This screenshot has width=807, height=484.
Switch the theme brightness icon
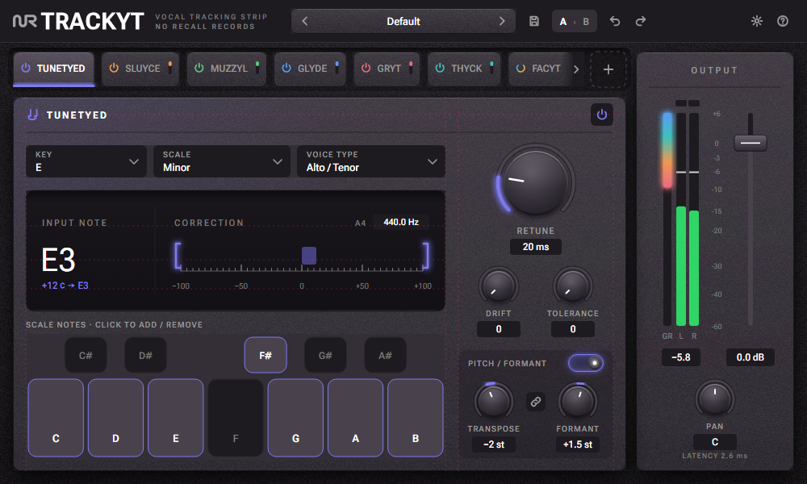click(757, 21)
